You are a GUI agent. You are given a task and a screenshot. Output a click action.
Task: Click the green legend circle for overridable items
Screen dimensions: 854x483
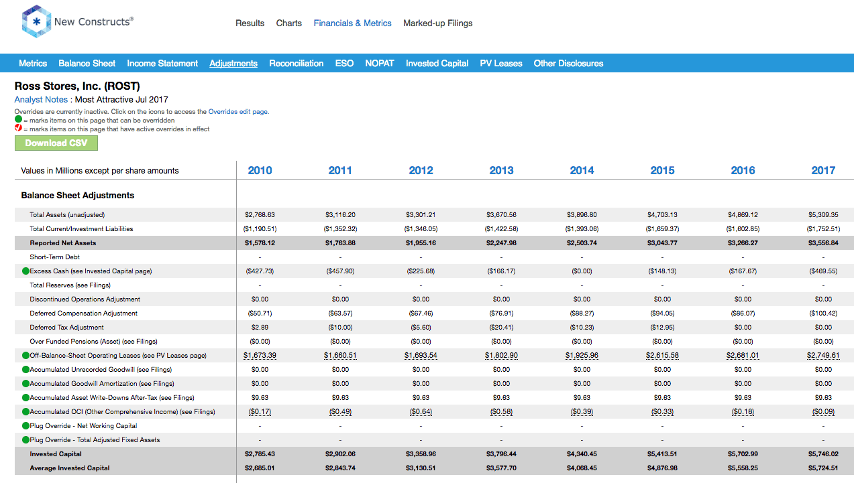click(18, 119)
